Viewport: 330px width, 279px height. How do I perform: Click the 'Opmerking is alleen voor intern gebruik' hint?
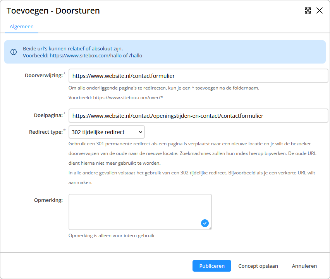[112, 236]
